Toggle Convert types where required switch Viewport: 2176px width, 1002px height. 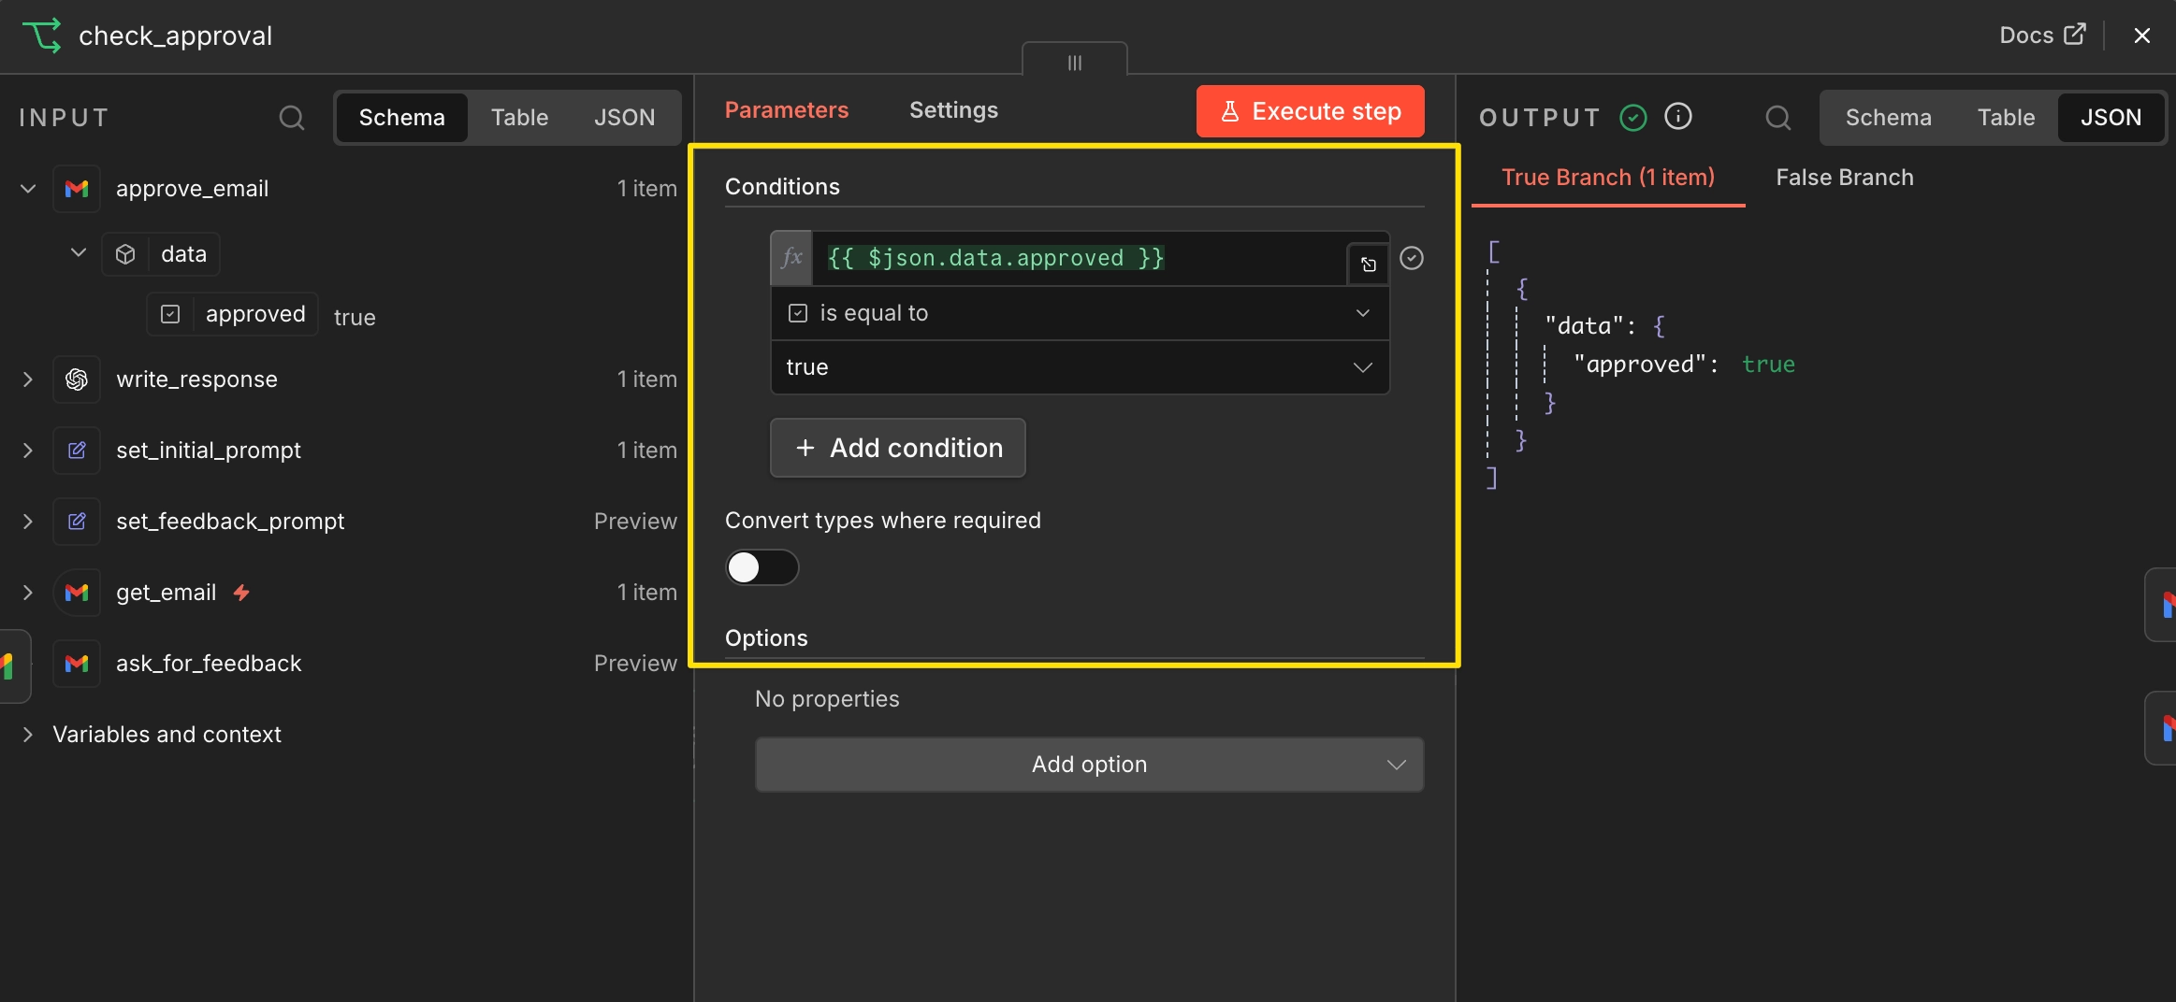point(762,567)
